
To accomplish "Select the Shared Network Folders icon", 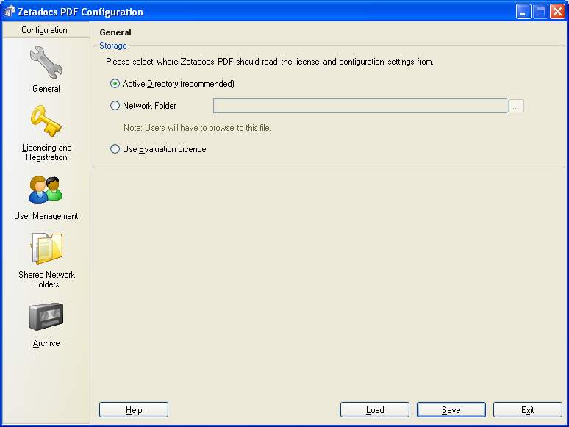I will click(46, 248).
